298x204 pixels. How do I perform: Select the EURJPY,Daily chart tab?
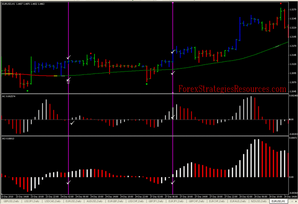coord(176,202)
